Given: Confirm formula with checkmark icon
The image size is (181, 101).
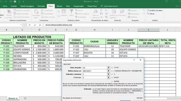Looking at the screenshot, I should pos(35,25).
